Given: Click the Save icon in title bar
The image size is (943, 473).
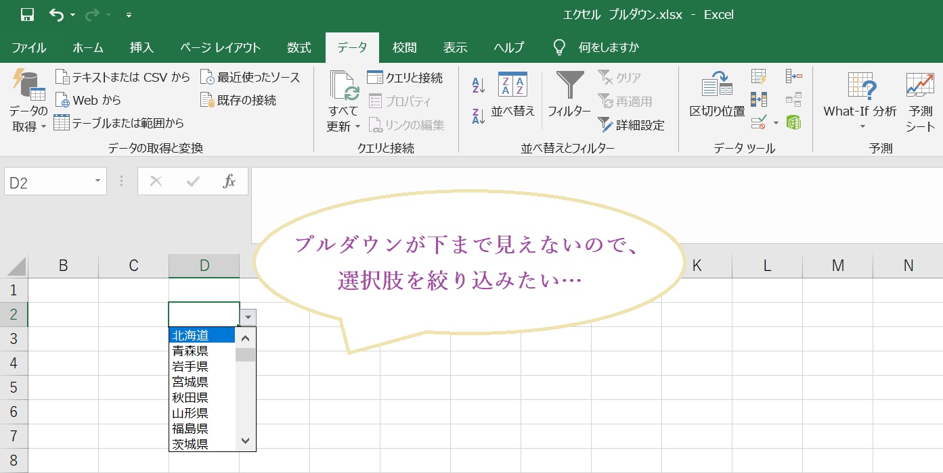Looking at the screenshot, I should coord(27,15).
